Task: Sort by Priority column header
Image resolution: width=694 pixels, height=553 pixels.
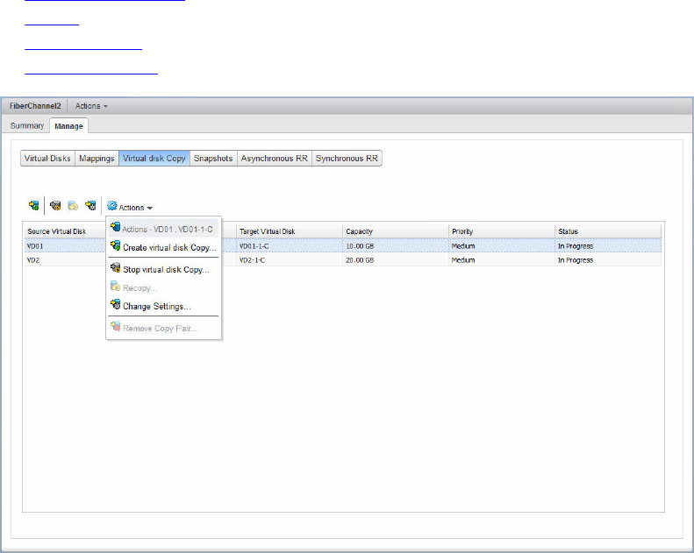Action: [x=502, y=231]
